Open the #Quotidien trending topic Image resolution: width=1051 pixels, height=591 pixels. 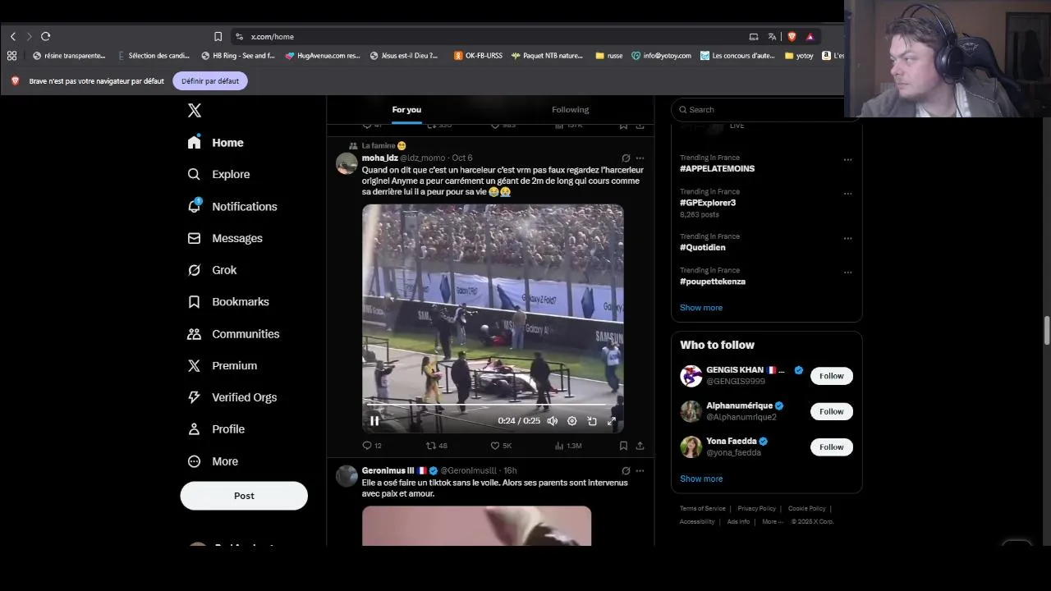703,248
